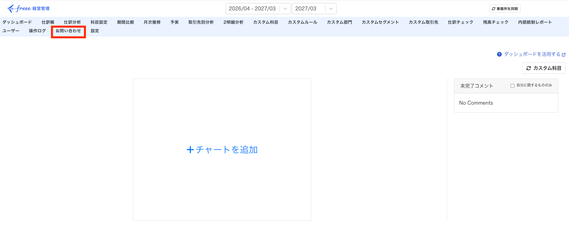Click the external-link icon after ダッシュボードを活用する
This screenshot has width=569, height=233.
click(564, 55)
